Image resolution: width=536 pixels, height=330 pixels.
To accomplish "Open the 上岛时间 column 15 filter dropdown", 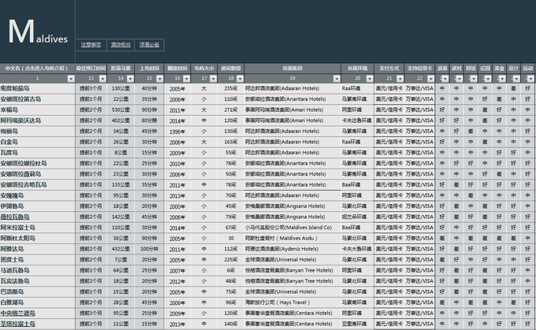I will click(160, 79).
